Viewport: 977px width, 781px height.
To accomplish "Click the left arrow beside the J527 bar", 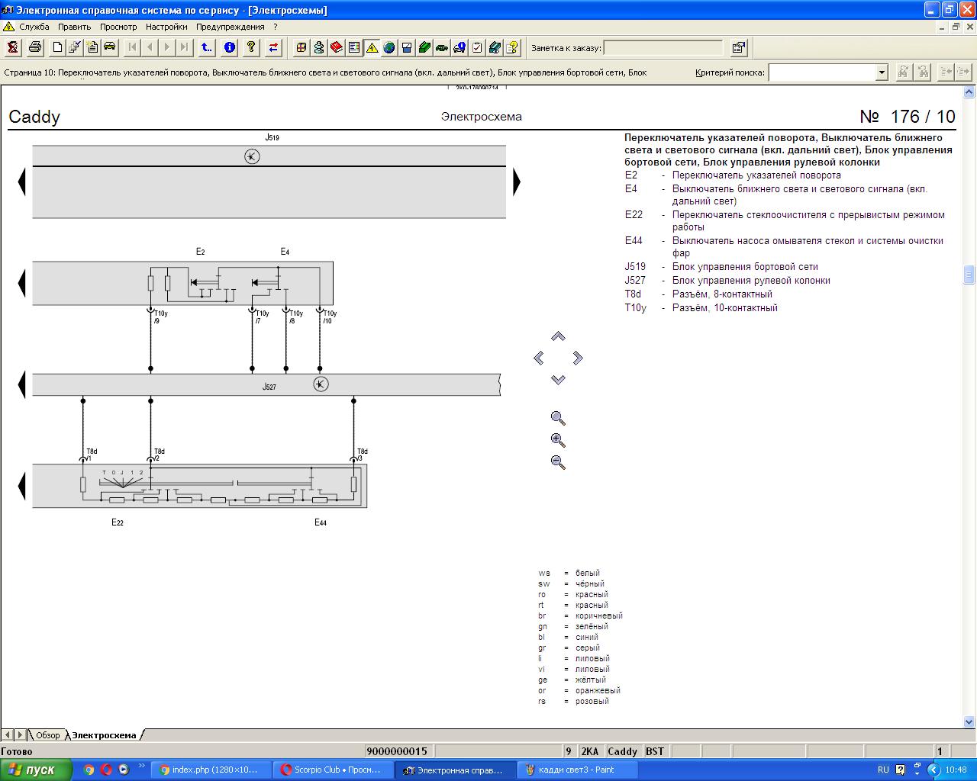I will 22,384.
